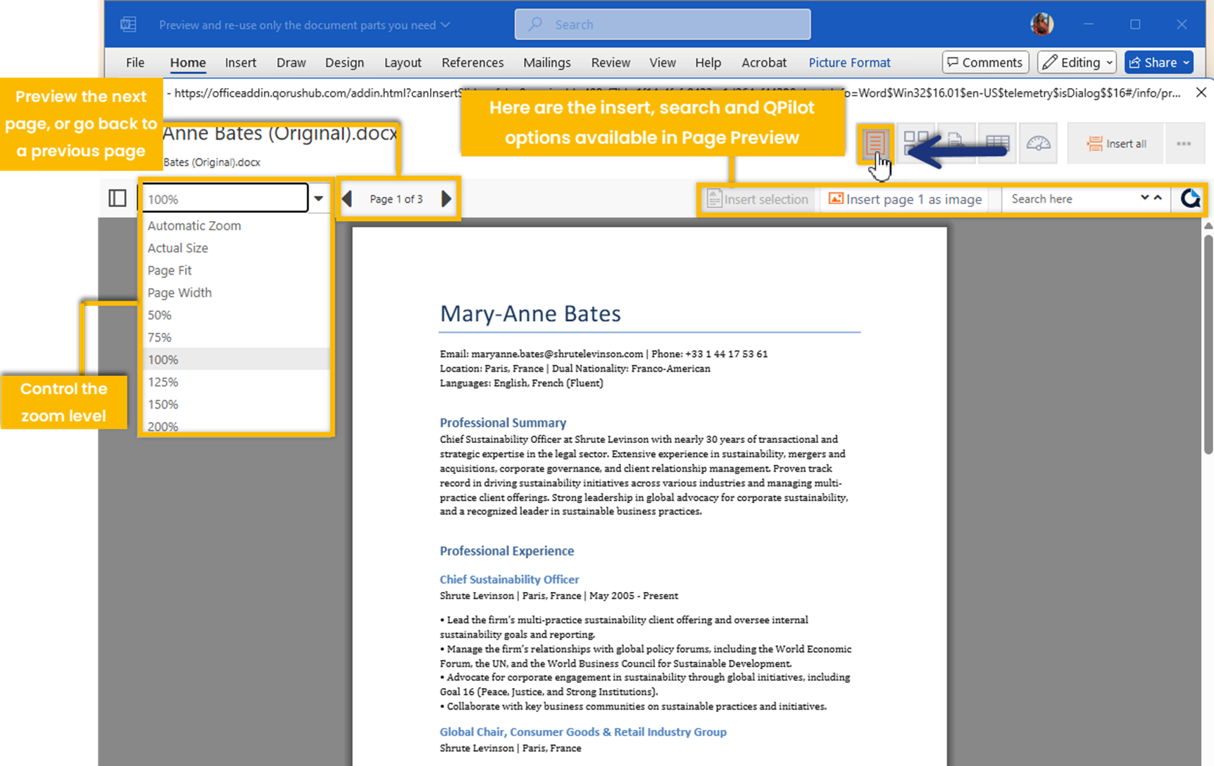Close the add-in dialog with X
This screenshot has height=766, width=1214.
tap(1201, 93)
